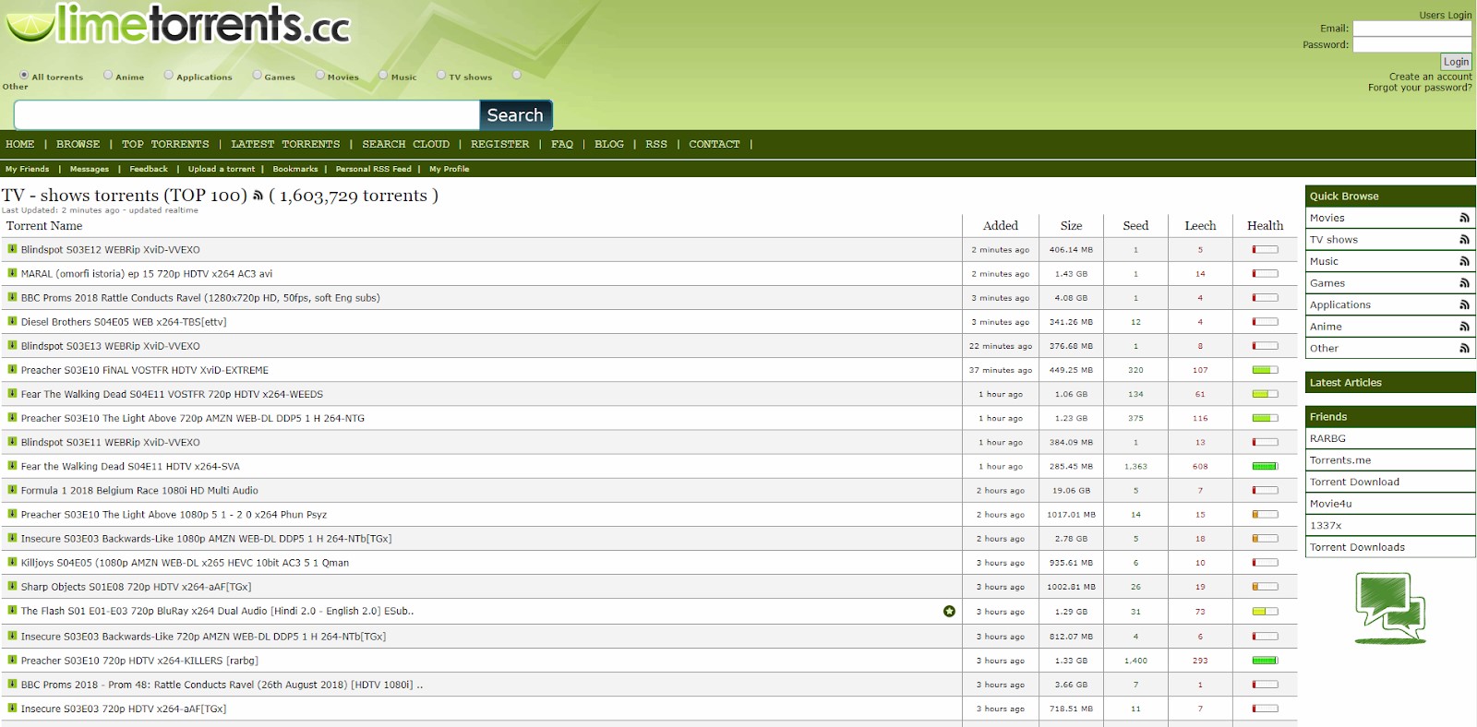Click download icon for BBC Proms Prom 48
The width and height of the screenshot is (1477, 727).
pyautogui.click(x=12, y=684)
